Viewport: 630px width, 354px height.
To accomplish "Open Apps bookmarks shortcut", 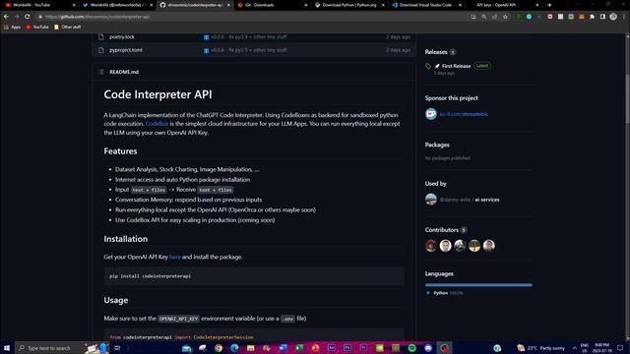I will tap(12, 27).
